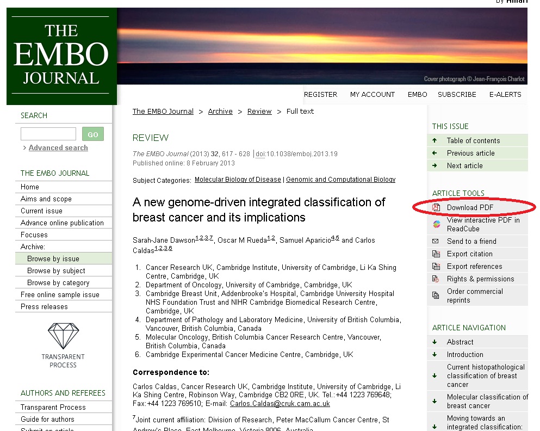Click the Transparent Process diamond icon
The image size is (540, 431).
pyautogui.click(x=63, y=337)
